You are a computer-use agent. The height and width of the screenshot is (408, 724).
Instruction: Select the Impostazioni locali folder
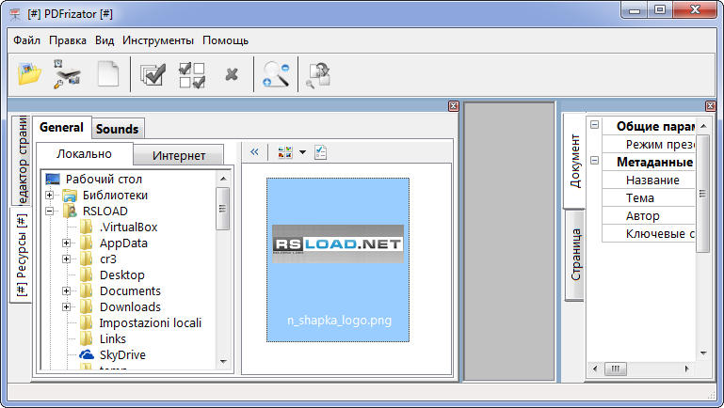pyautogui.click(x=151, y=322)
